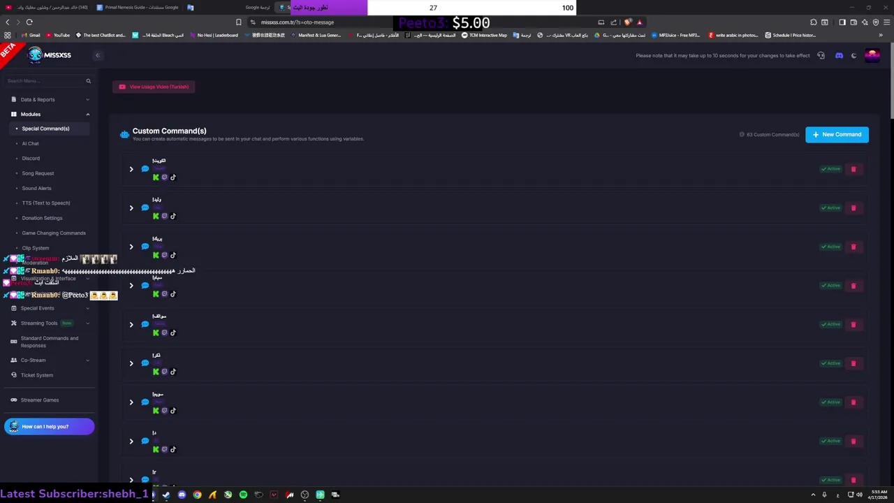The height and width of the screenshot is (503, 894).
Task: Reload the page with browser refresh
Action: point(29,22)
